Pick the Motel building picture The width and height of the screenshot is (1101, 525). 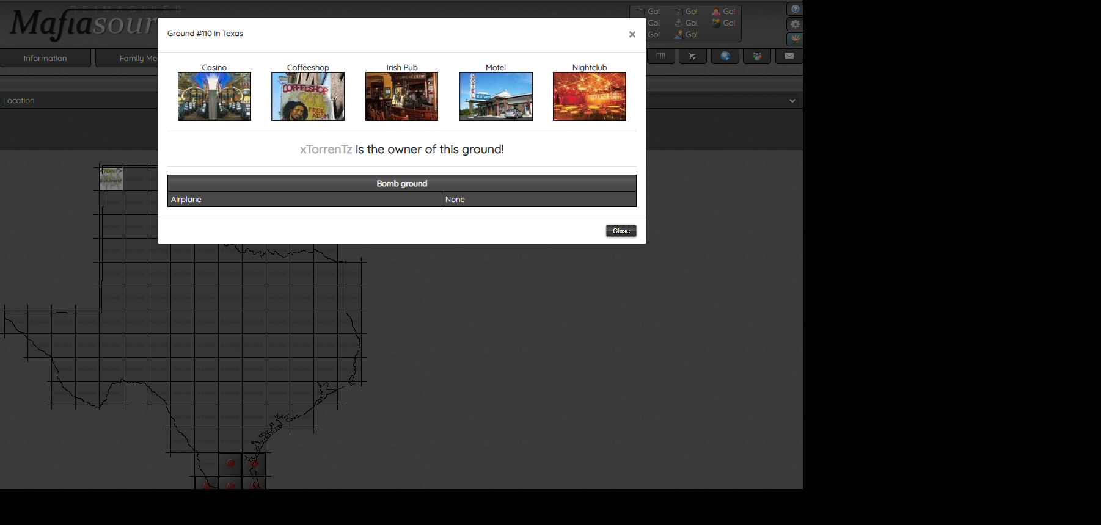[496, 96]
